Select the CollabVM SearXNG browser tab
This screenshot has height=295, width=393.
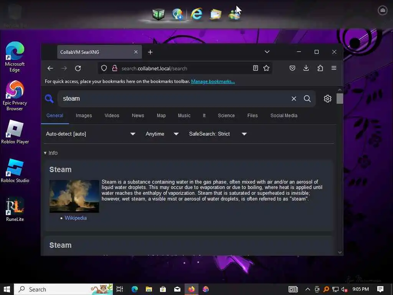tap(99, 52)
